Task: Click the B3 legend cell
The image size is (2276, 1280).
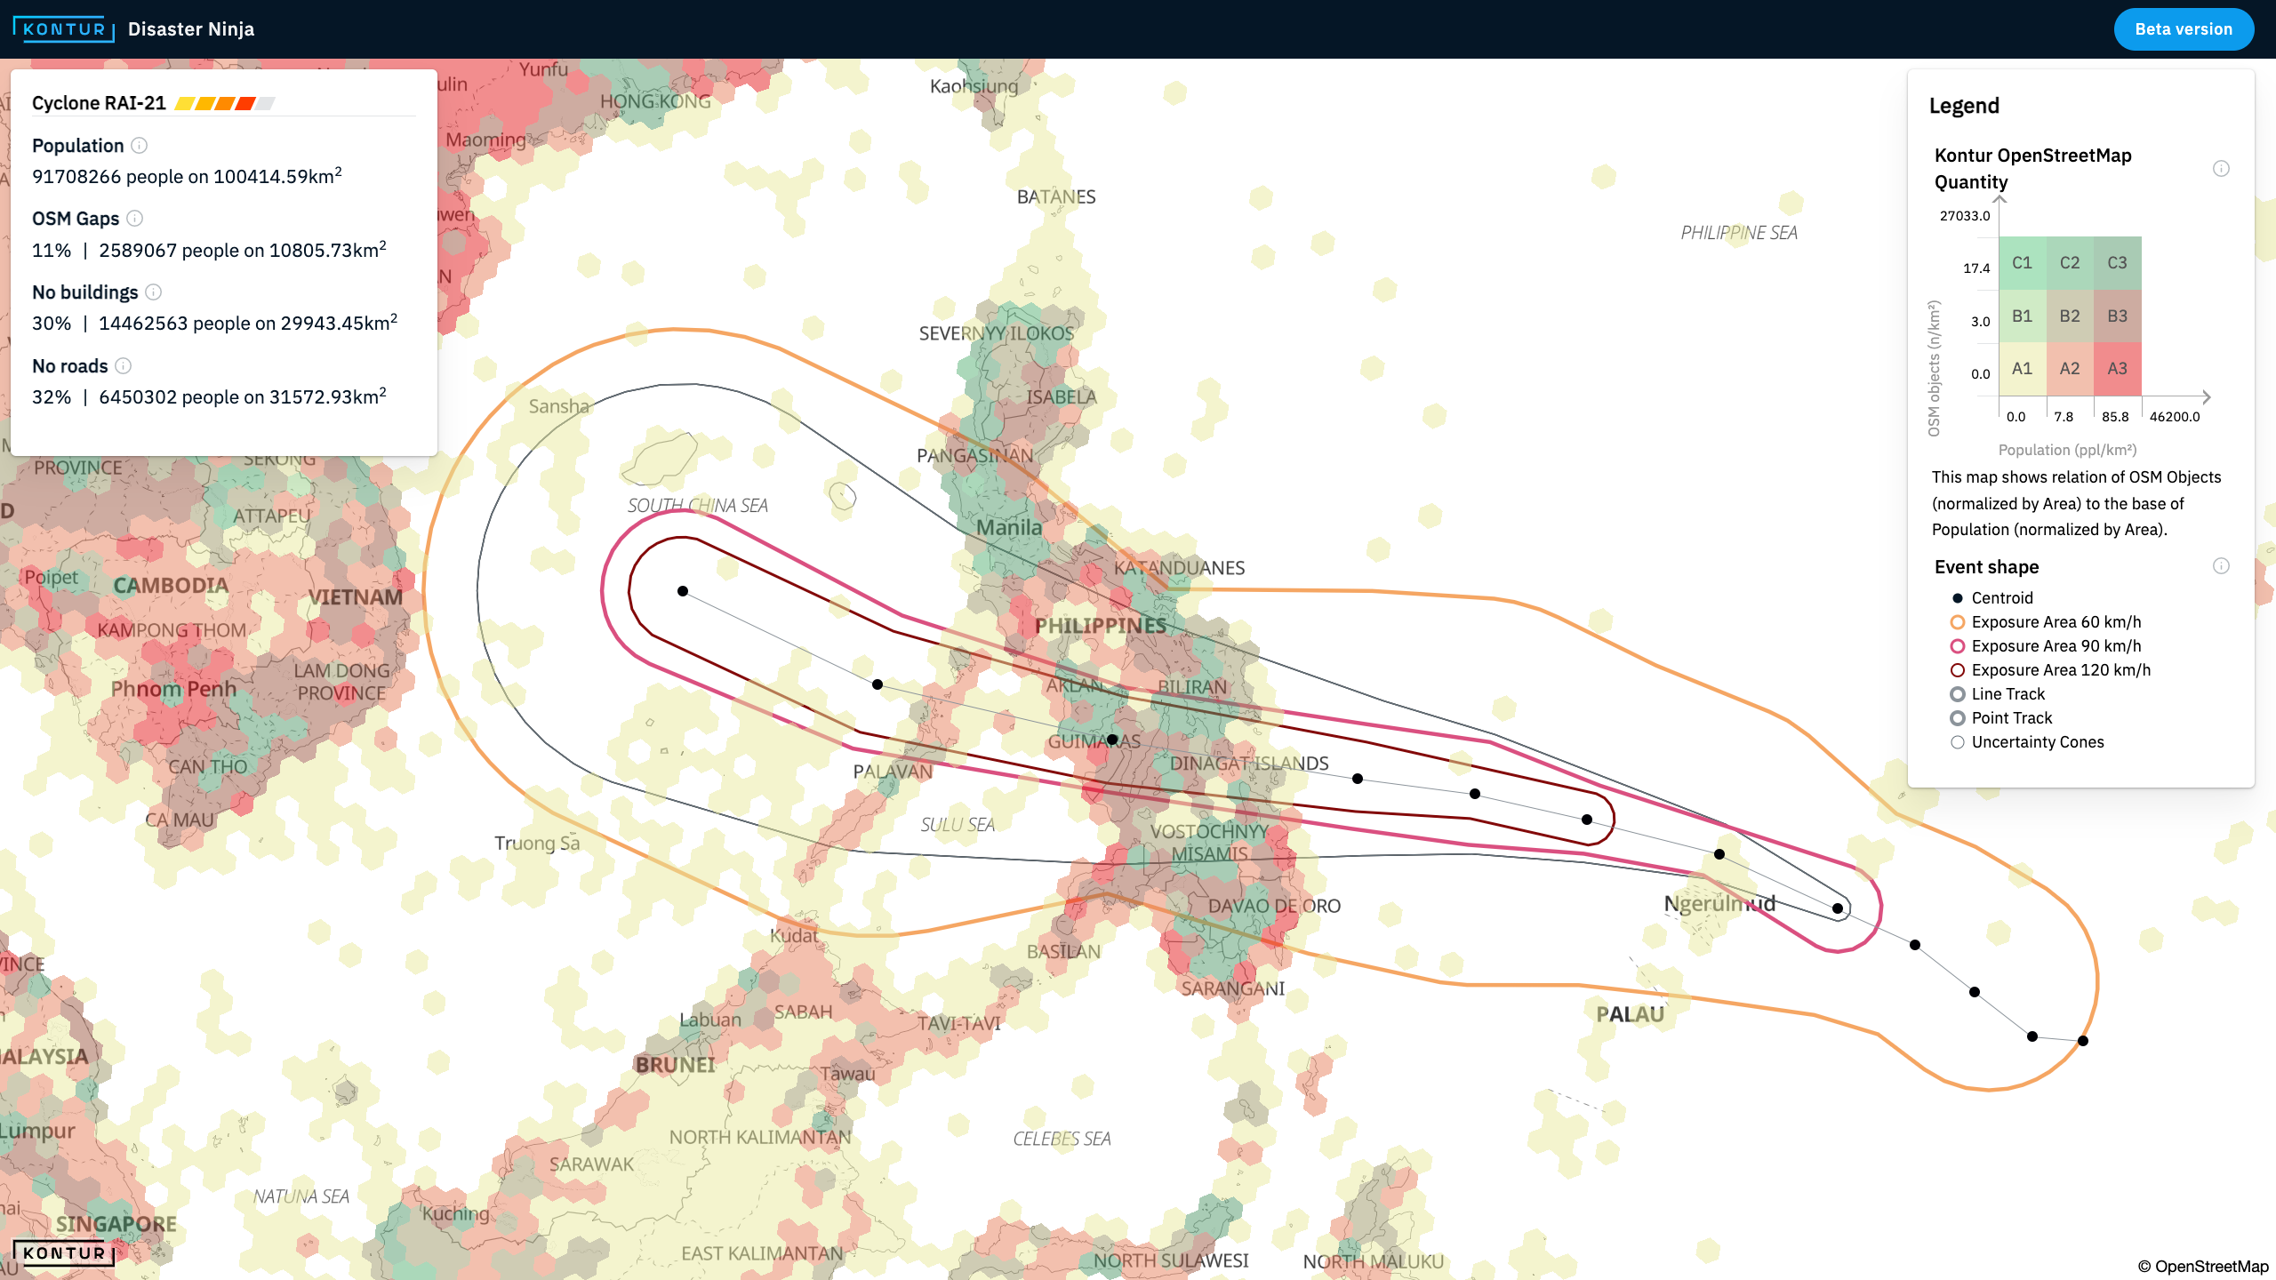Action: pos(2117,316)
